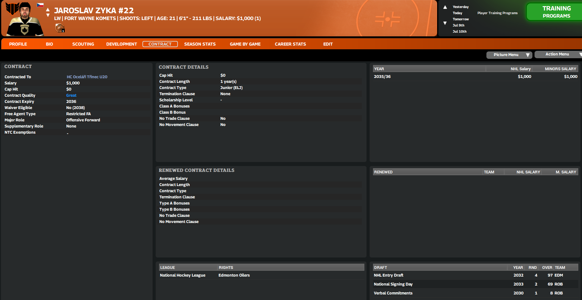Click the Czech flag icon

(40, 5)
